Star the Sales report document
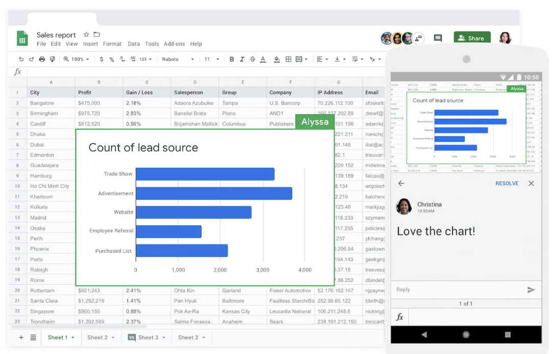The height and width of the screenshot is (354, 554). (x=86, y=35)
